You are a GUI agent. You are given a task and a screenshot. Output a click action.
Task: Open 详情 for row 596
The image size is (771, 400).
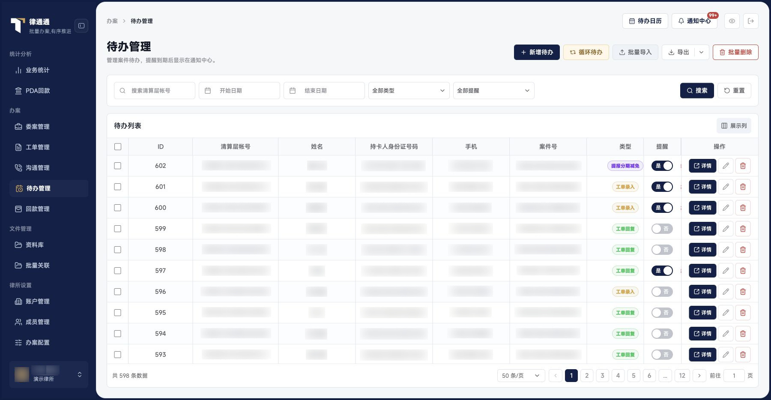click(x=702, y=292)
